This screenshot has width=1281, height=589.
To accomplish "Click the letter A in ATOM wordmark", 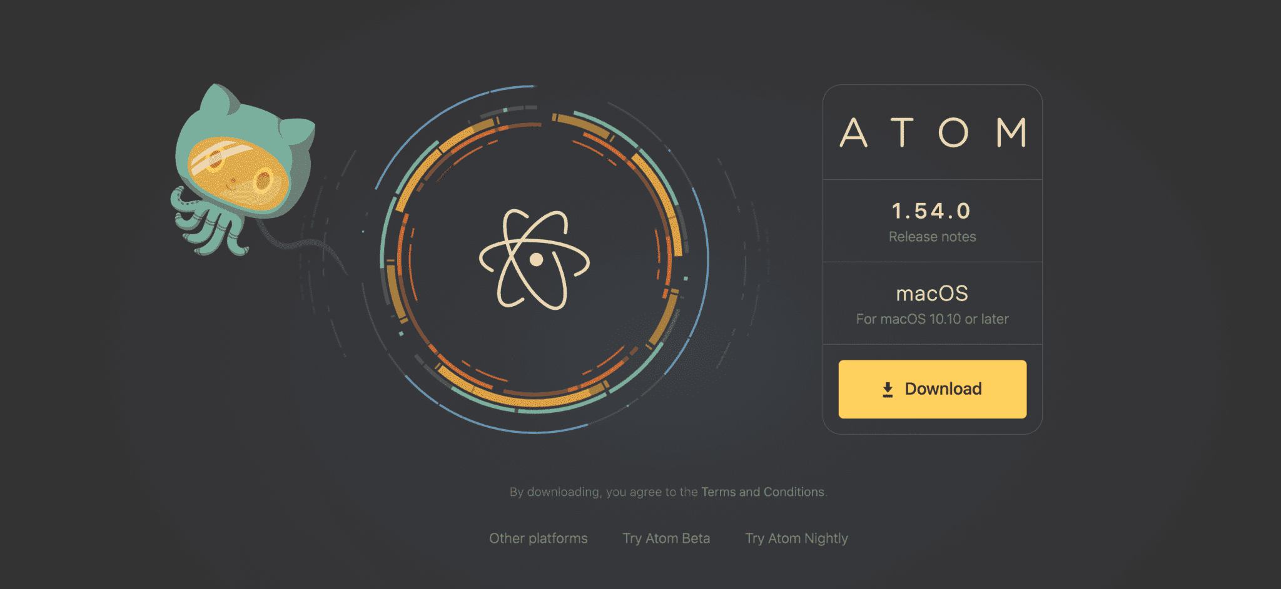I will point(853,132).
